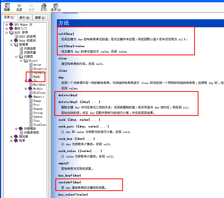Go back with the 后退 toolbar button
This screenshot has width=224, height=198.
pos(19,7)
